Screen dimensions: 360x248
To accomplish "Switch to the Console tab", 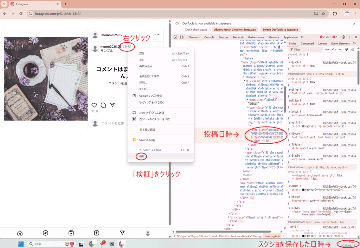I will 209,37.
